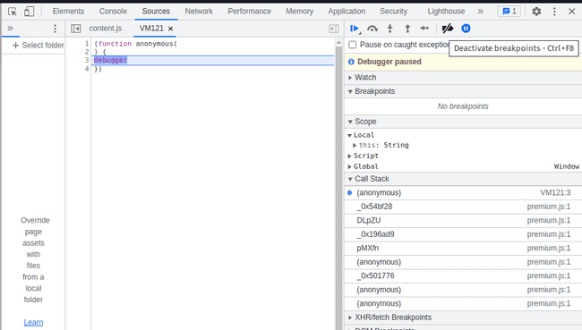
Task: Expand the Script scope
Action: coord(349,157)
